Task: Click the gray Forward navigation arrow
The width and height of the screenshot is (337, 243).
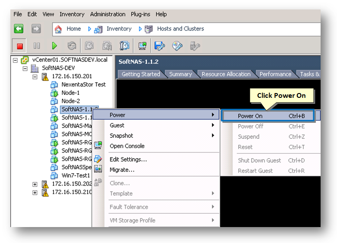Action: click(36, 28)
